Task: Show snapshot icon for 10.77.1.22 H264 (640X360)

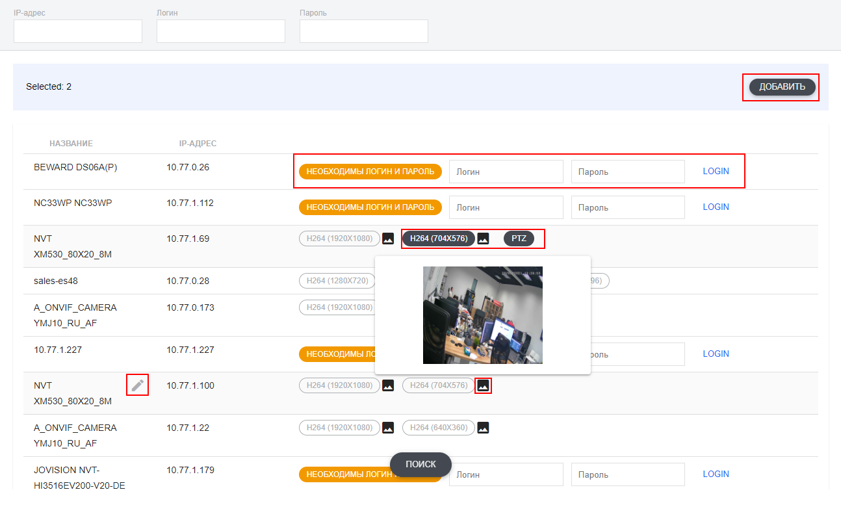Action: click(483, 428)
